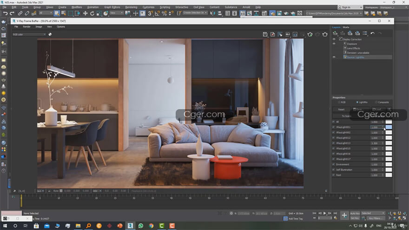Choose the Rectangular Selection Region tool
This screenshot has width=409, height=230.
[x=71, y=13]
